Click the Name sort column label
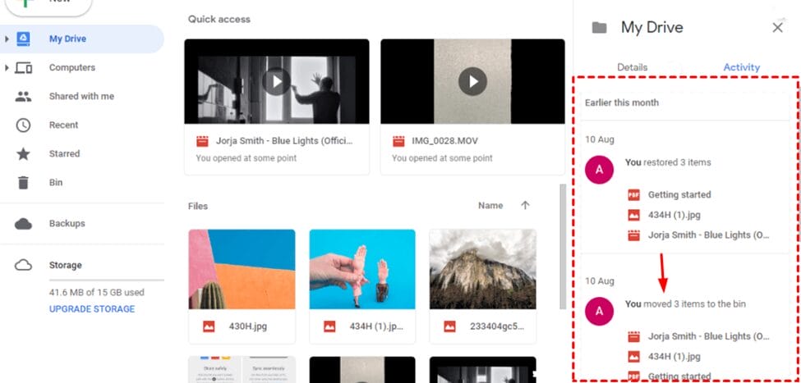This screenshot has width=801, height=383. [490, 206]
